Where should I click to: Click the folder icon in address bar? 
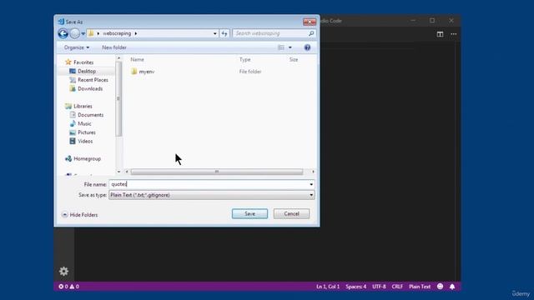pyautogui.click(x=91, y=33)
